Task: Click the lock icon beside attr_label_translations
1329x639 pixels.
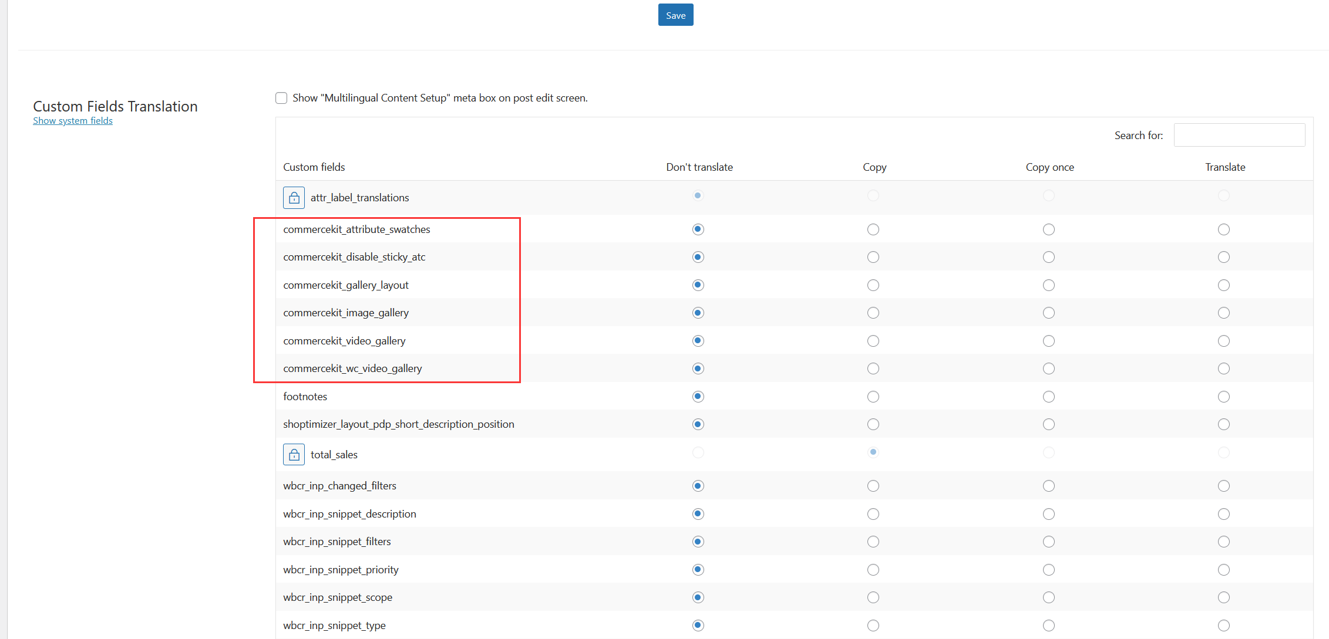Action: pyautogui.click(x=294, y=198)
